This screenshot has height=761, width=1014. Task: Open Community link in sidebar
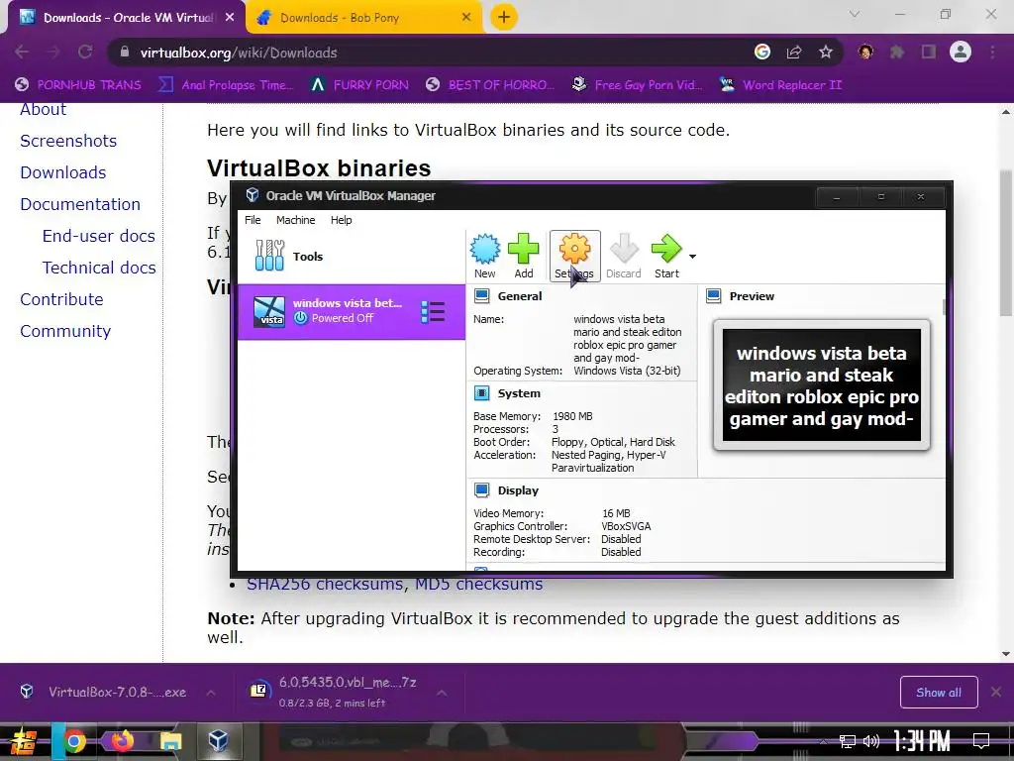65,331
